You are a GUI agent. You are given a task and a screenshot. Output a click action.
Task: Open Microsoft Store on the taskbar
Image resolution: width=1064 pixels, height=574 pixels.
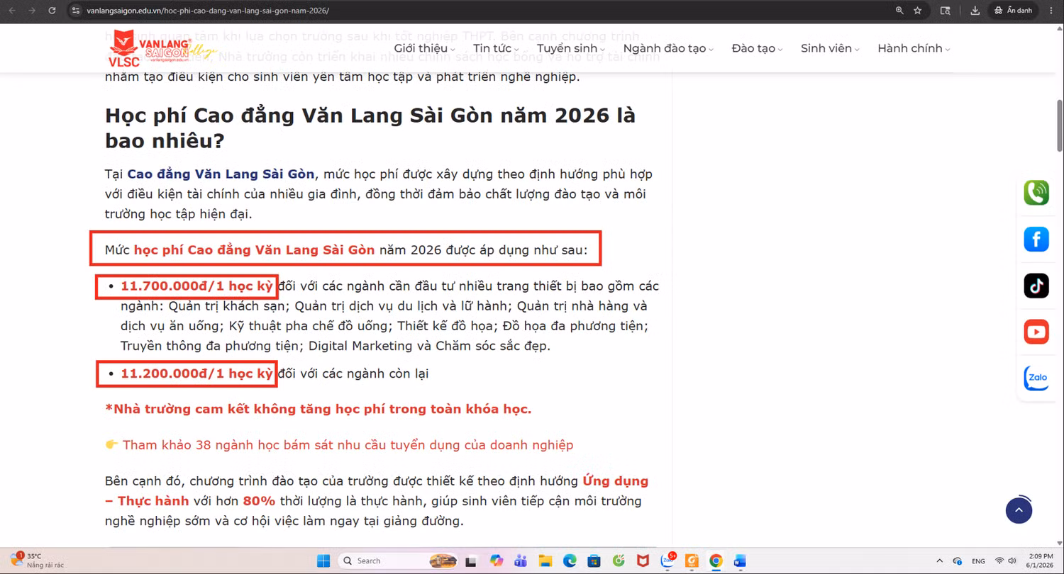click(594, 561)
